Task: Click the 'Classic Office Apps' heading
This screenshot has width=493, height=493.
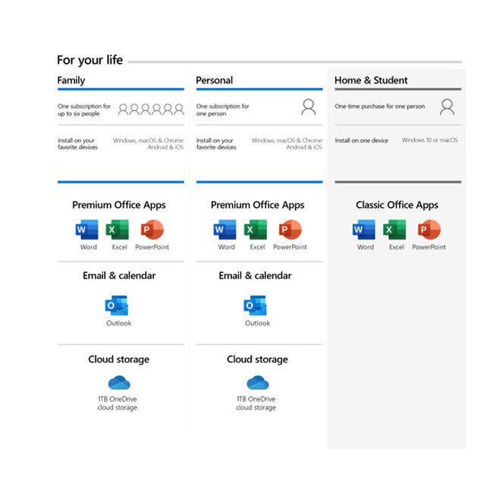Action: point(397,205)
